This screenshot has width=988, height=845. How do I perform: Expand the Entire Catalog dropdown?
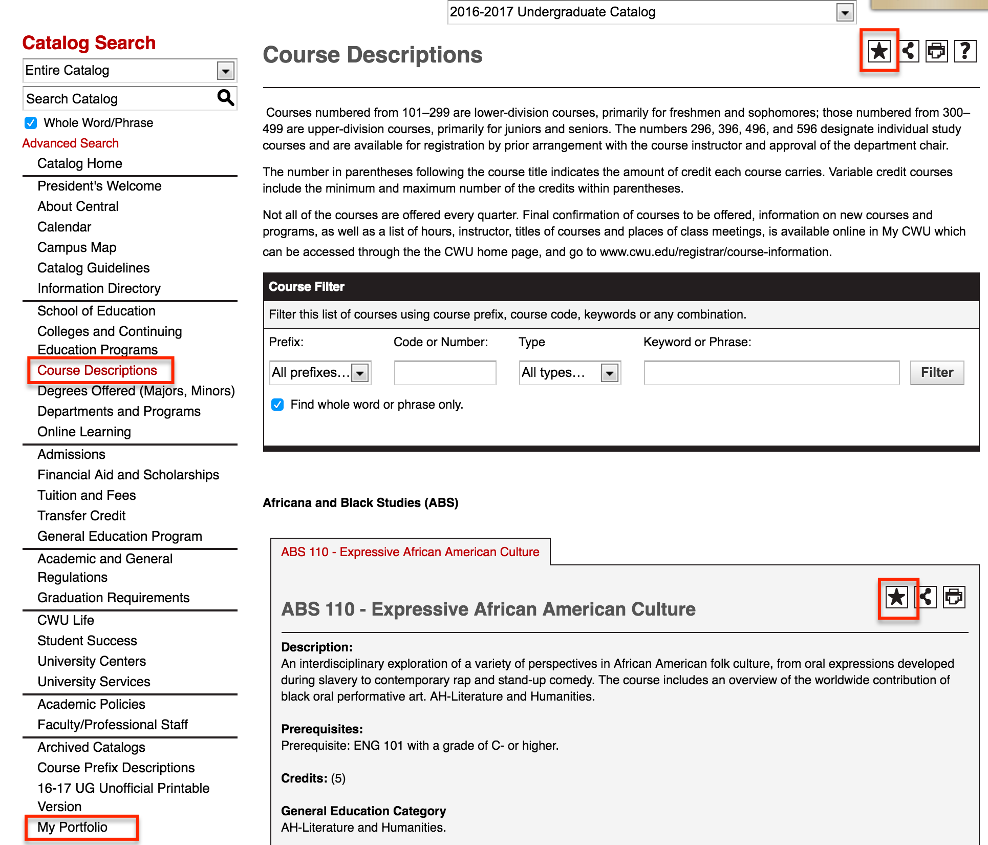[130, 71]
